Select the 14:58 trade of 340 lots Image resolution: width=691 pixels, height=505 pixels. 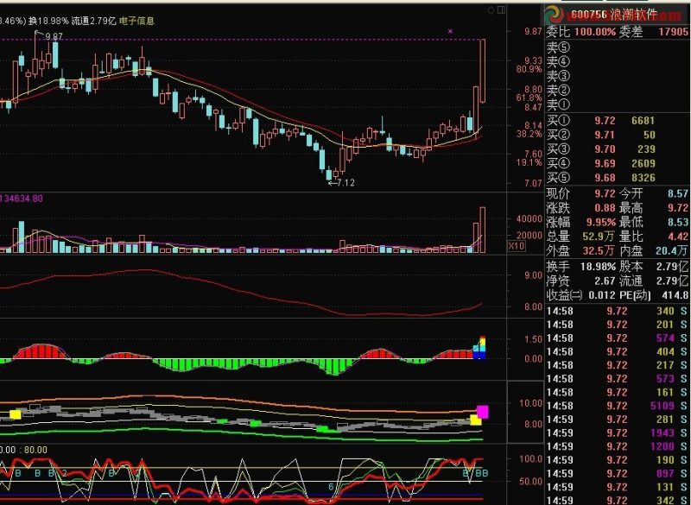pos(617,312)
